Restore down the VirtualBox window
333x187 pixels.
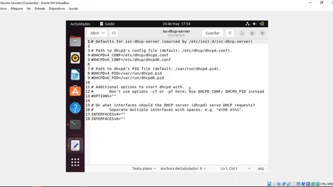322,3
